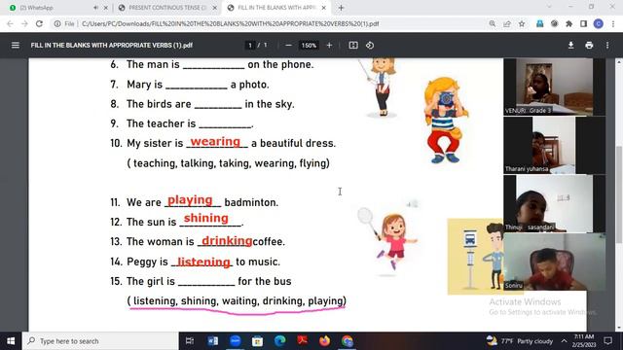623x350 pixels.
Task: Select Thinuji sasandani video tile
Action: coord(554,203)
